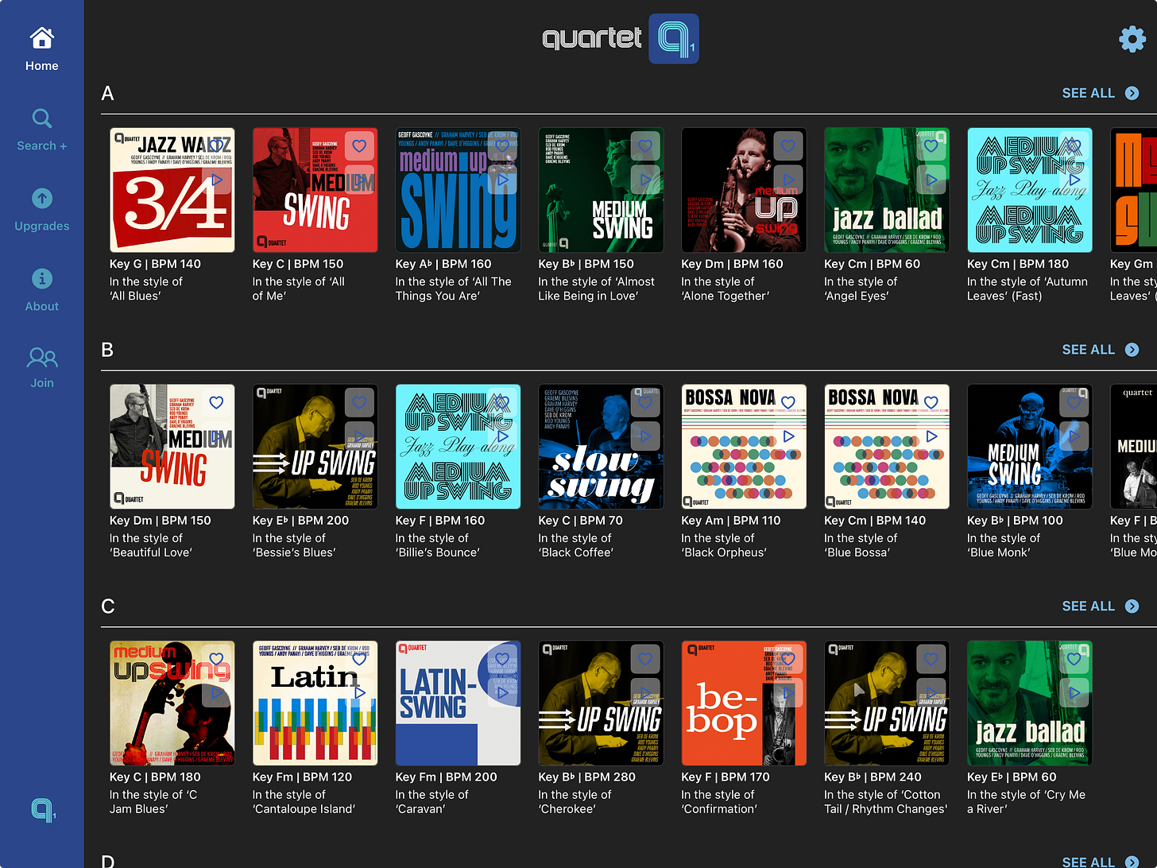
Task: Play 'Almost Like Being in Love' track
Action: click(645, 180)
